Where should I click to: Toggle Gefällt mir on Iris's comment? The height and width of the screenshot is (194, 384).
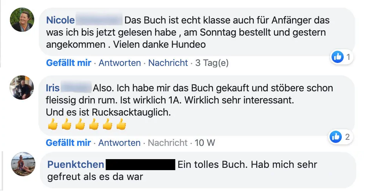tap(68, 143)
